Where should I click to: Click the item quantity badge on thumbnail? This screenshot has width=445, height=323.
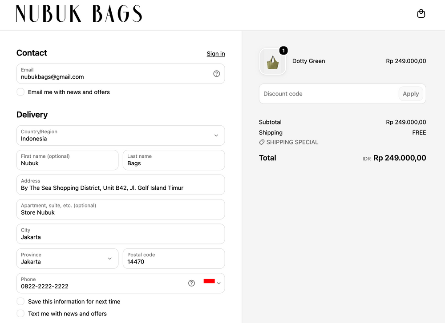click(x=283, y=51)
